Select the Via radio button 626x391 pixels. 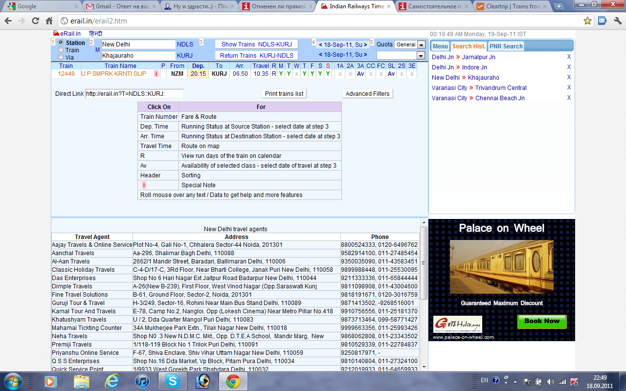[61, 57]
